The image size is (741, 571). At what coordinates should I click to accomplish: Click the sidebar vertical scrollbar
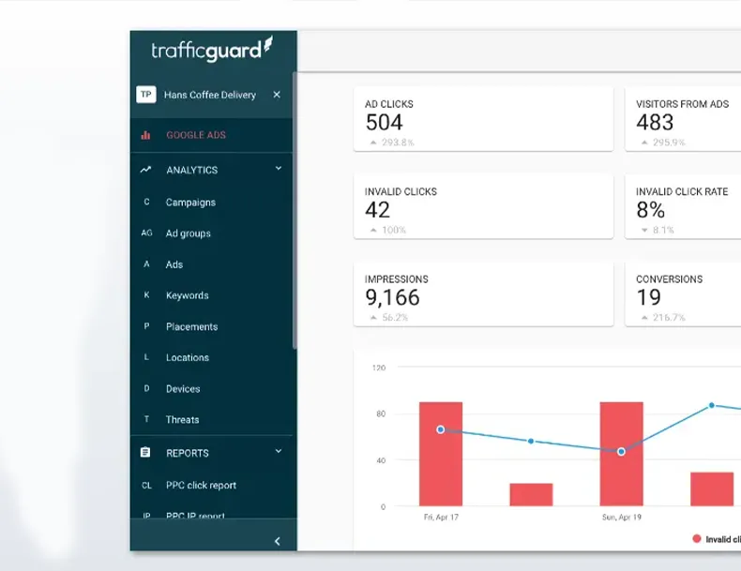pos(295,211)
